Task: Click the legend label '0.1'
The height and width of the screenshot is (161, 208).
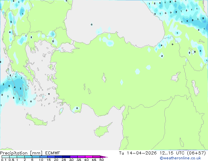Action: pos(4,160)
